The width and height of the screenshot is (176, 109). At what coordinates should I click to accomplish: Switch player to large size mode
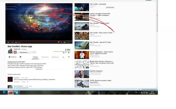(x=68, y=42)
